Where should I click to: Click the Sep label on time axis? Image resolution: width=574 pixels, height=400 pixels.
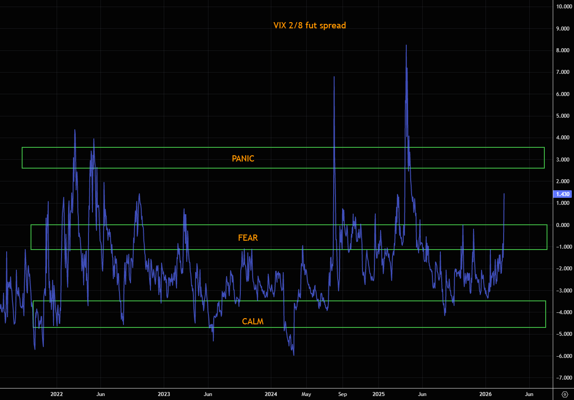tap(342, 393)
